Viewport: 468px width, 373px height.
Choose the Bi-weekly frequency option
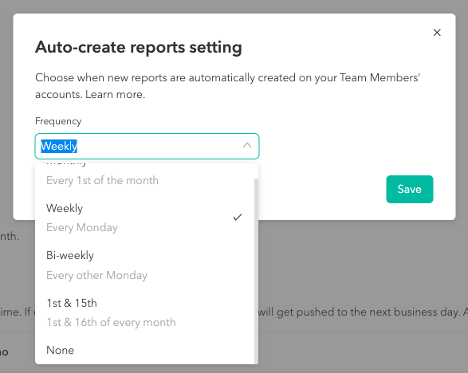pos(147,265)
